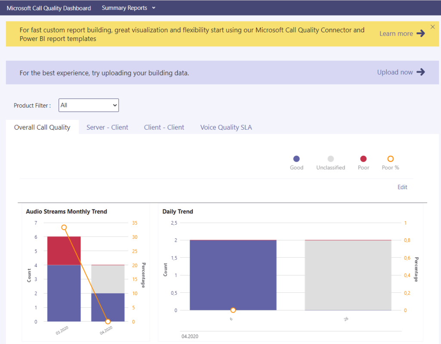
Task: Expand the Summary Reports menu
Action: click(x=124, y=8)
